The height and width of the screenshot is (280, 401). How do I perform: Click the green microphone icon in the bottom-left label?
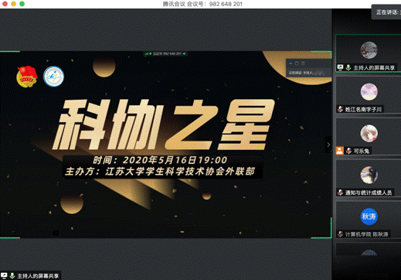pyautogui.click(x=12, y=275)
